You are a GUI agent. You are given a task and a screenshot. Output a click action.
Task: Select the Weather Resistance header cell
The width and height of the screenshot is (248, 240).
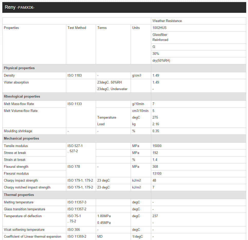coord(198,21)
